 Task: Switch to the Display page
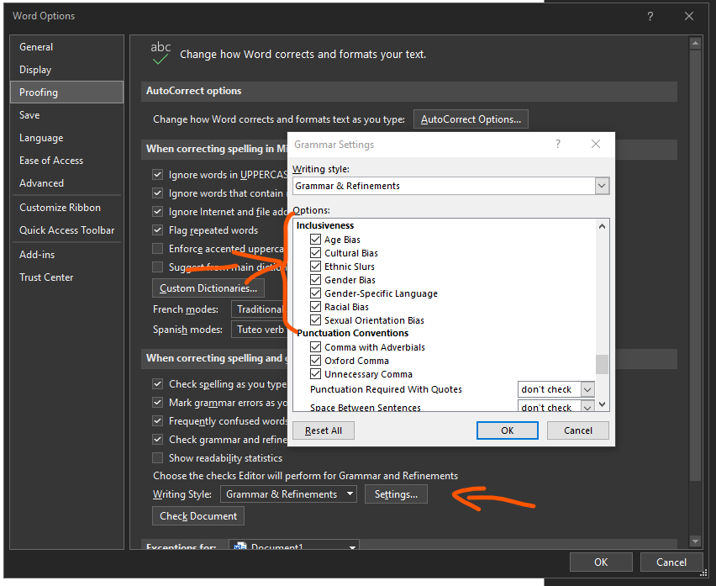click(35, 69)
